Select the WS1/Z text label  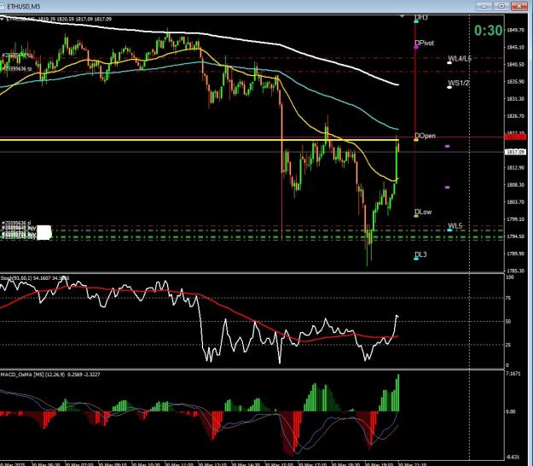pyautogui.click(x=459, y=83)
